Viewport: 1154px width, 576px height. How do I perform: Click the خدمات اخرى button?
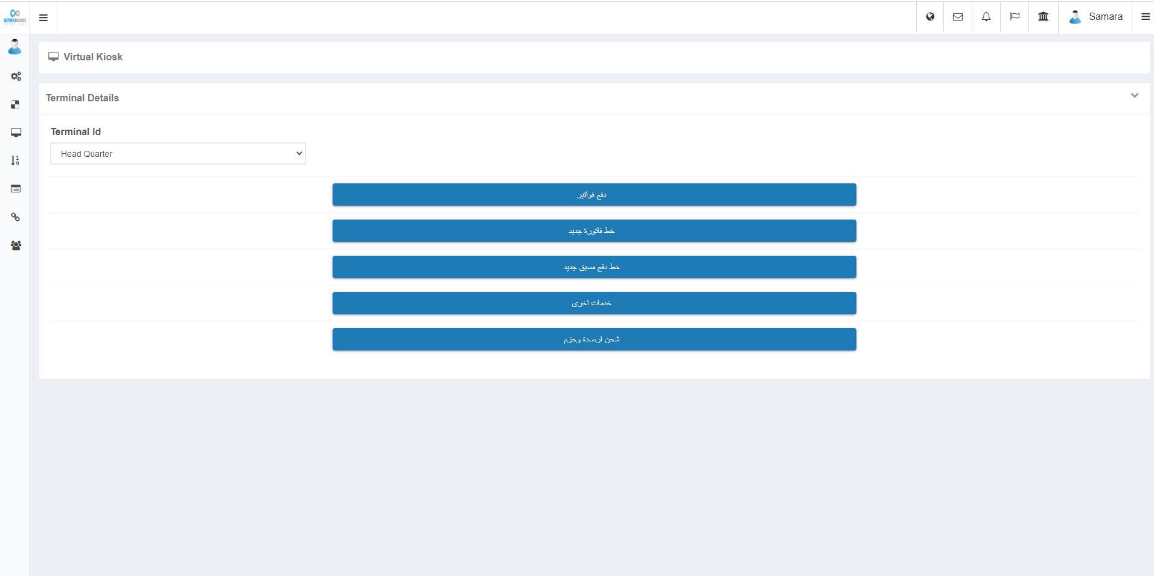595,303
